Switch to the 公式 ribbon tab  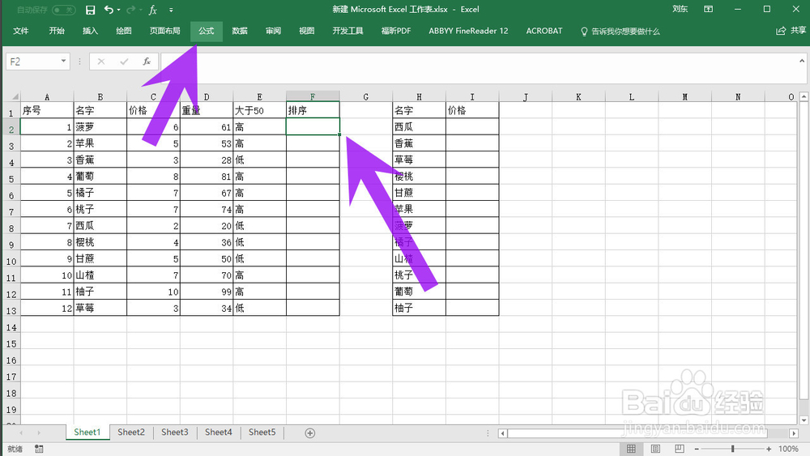(206, 31)
